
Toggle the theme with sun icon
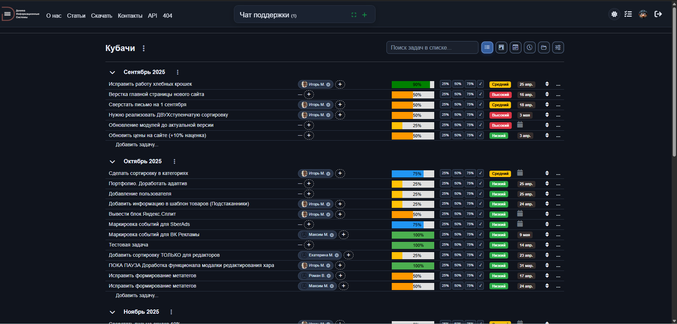pyautogui.click(x=614, y=14)
